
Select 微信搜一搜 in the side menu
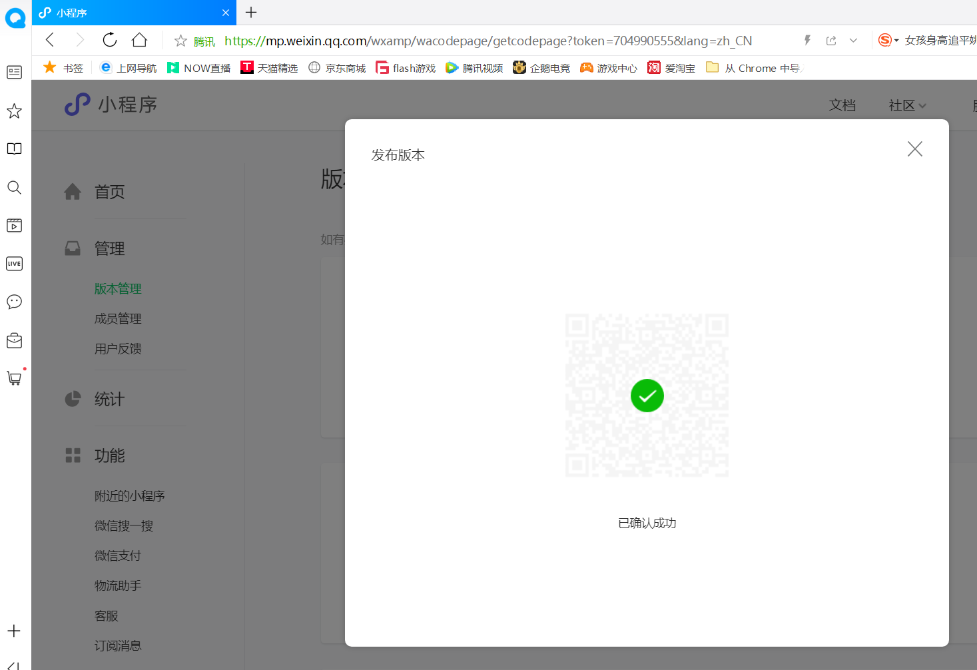click(x=124, y=525)
